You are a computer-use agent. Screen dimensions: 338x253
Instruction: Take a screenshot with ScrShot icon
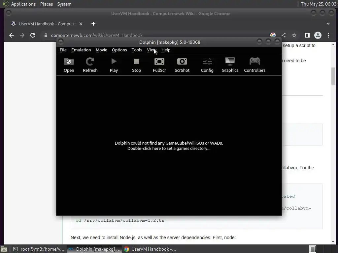(182, 65)
